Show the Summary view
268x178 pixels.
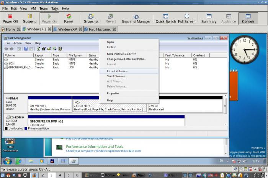click(209, 18)
